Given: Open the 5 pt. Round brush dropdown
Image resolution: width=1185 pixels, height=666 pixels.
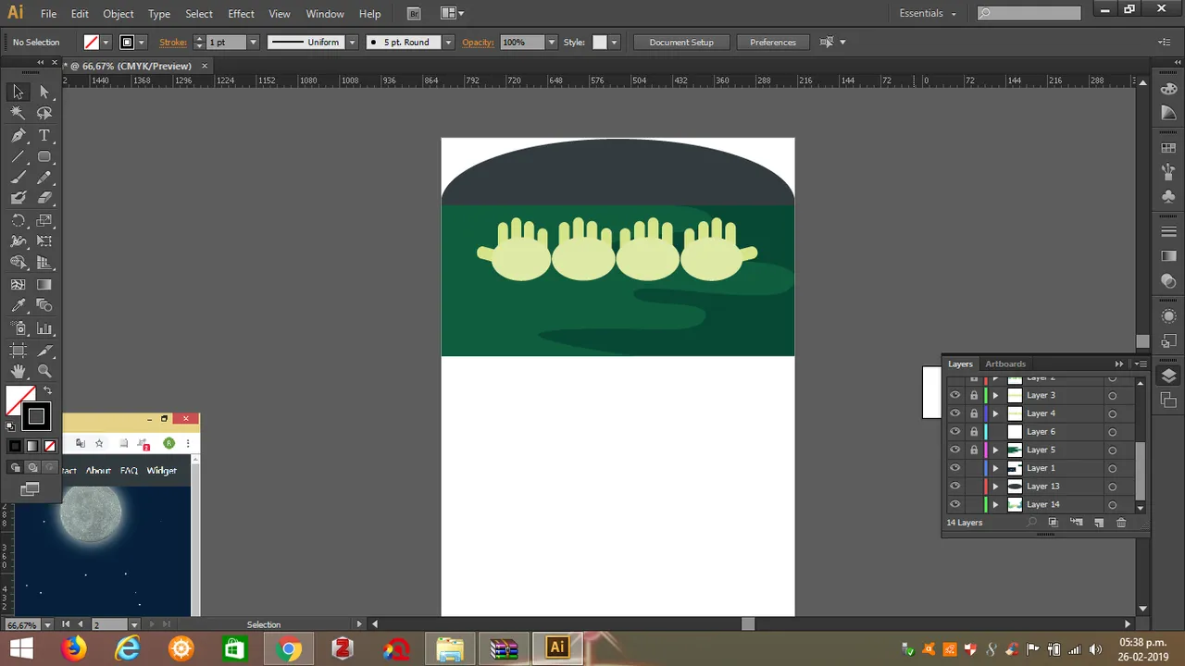Looking at the screenshot, I should [x=448, y=43].
